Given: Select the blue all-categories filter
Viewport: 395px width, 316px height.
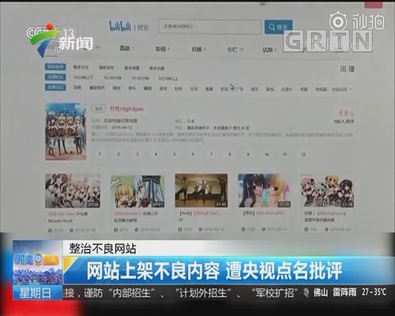Looking at the screenshot, I should click(x=55, y=87).
